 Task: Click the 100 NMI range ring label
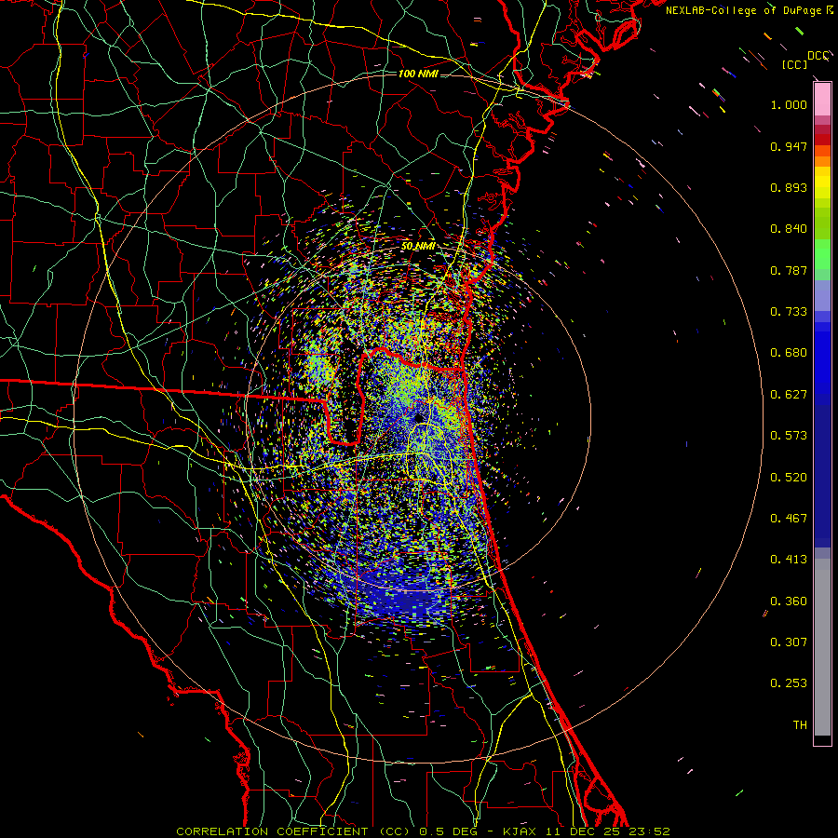[x=418, y=74]
